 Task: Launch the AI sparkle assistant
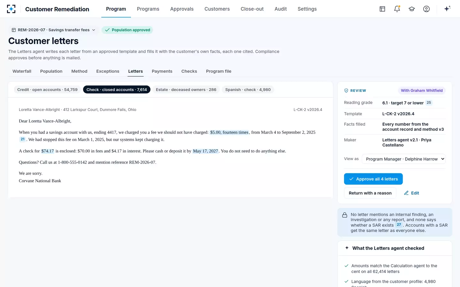[447, 9]
